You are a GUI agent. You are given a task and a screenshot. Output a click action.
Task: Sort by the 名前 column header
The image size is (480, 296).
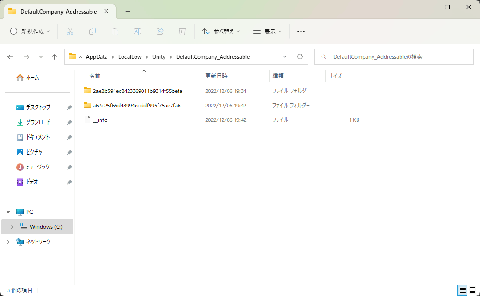point(95,76)
